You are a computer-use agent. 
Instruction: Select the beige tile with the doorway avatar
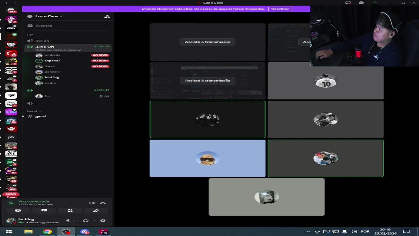click(x=266, y=197)
